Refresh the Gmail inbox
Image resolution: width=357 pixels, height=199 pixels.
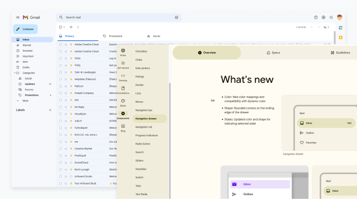71,27
